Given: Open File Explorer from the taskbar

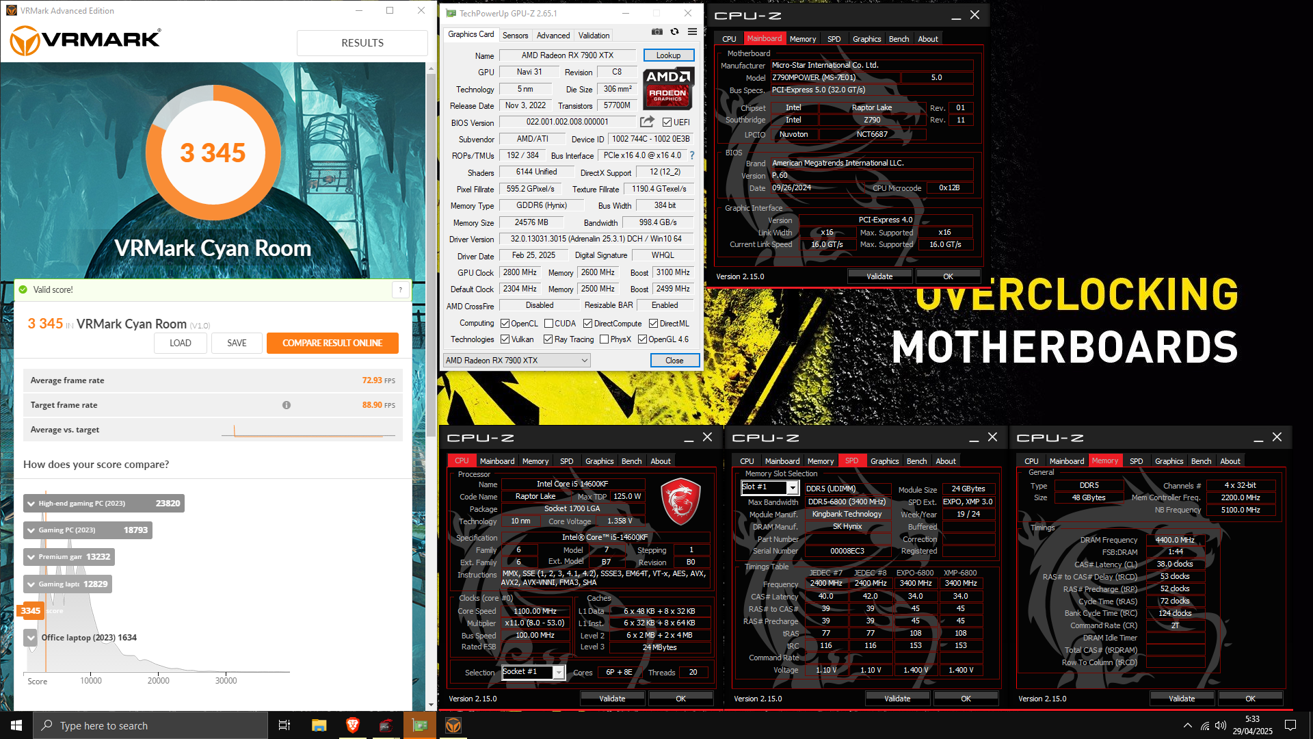Looking at the screenshot, I should pos(319,725).
